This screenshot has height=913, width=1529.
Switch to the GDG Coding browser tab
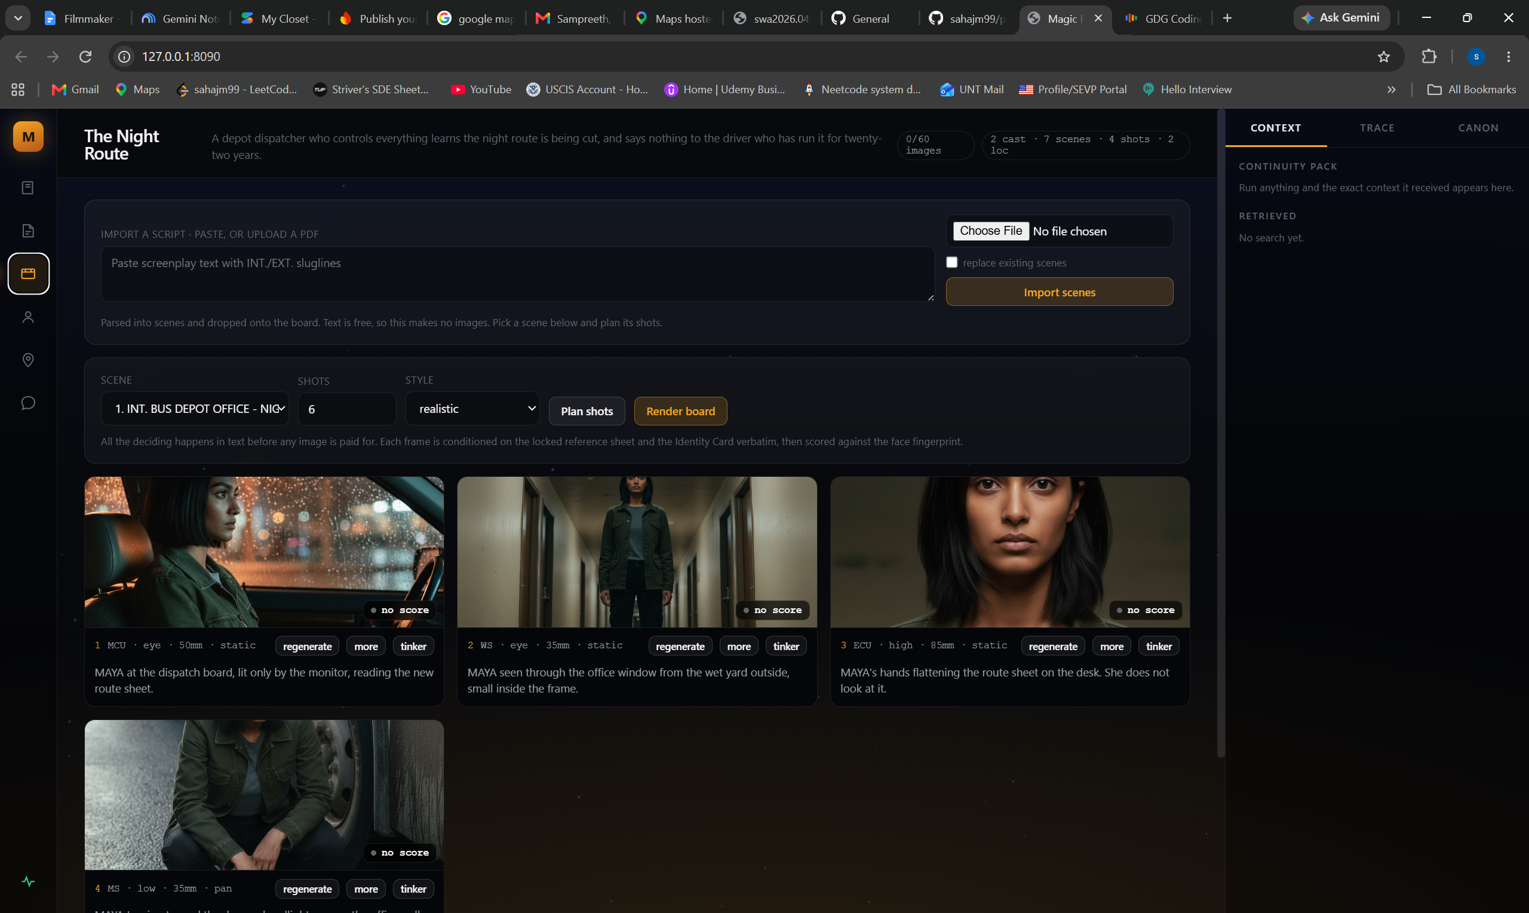[1163, 19]
